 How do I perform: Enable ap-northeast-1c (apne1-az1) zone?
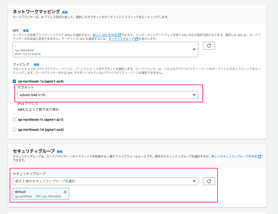click(14, 120)
